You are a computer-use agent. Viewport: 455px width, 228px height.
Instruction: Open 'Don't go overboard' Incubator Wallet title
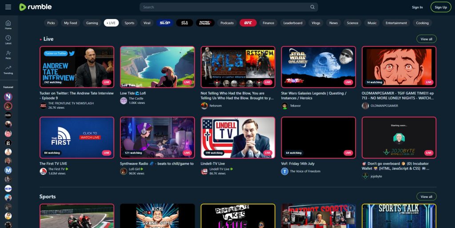tap(395, 166)
